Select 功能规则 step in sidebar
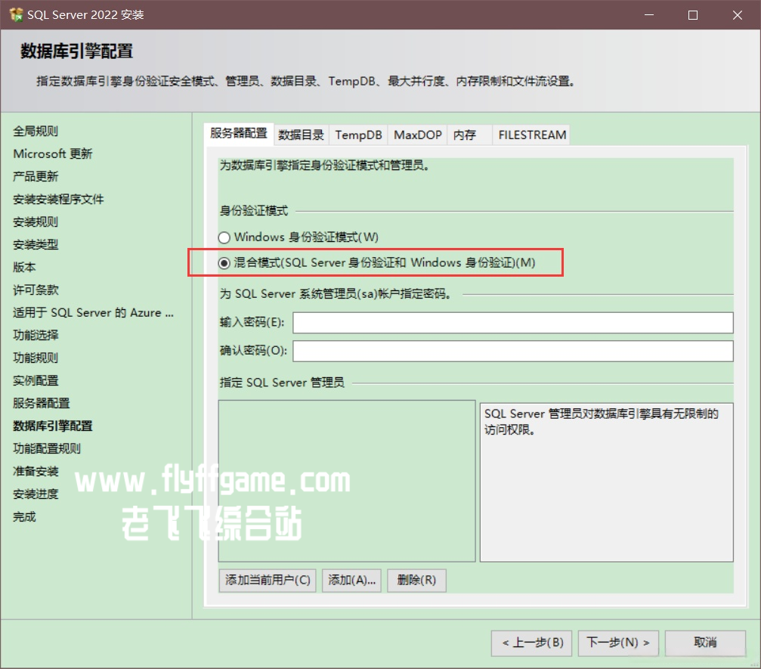761x669 pixels. click(36, 358)
